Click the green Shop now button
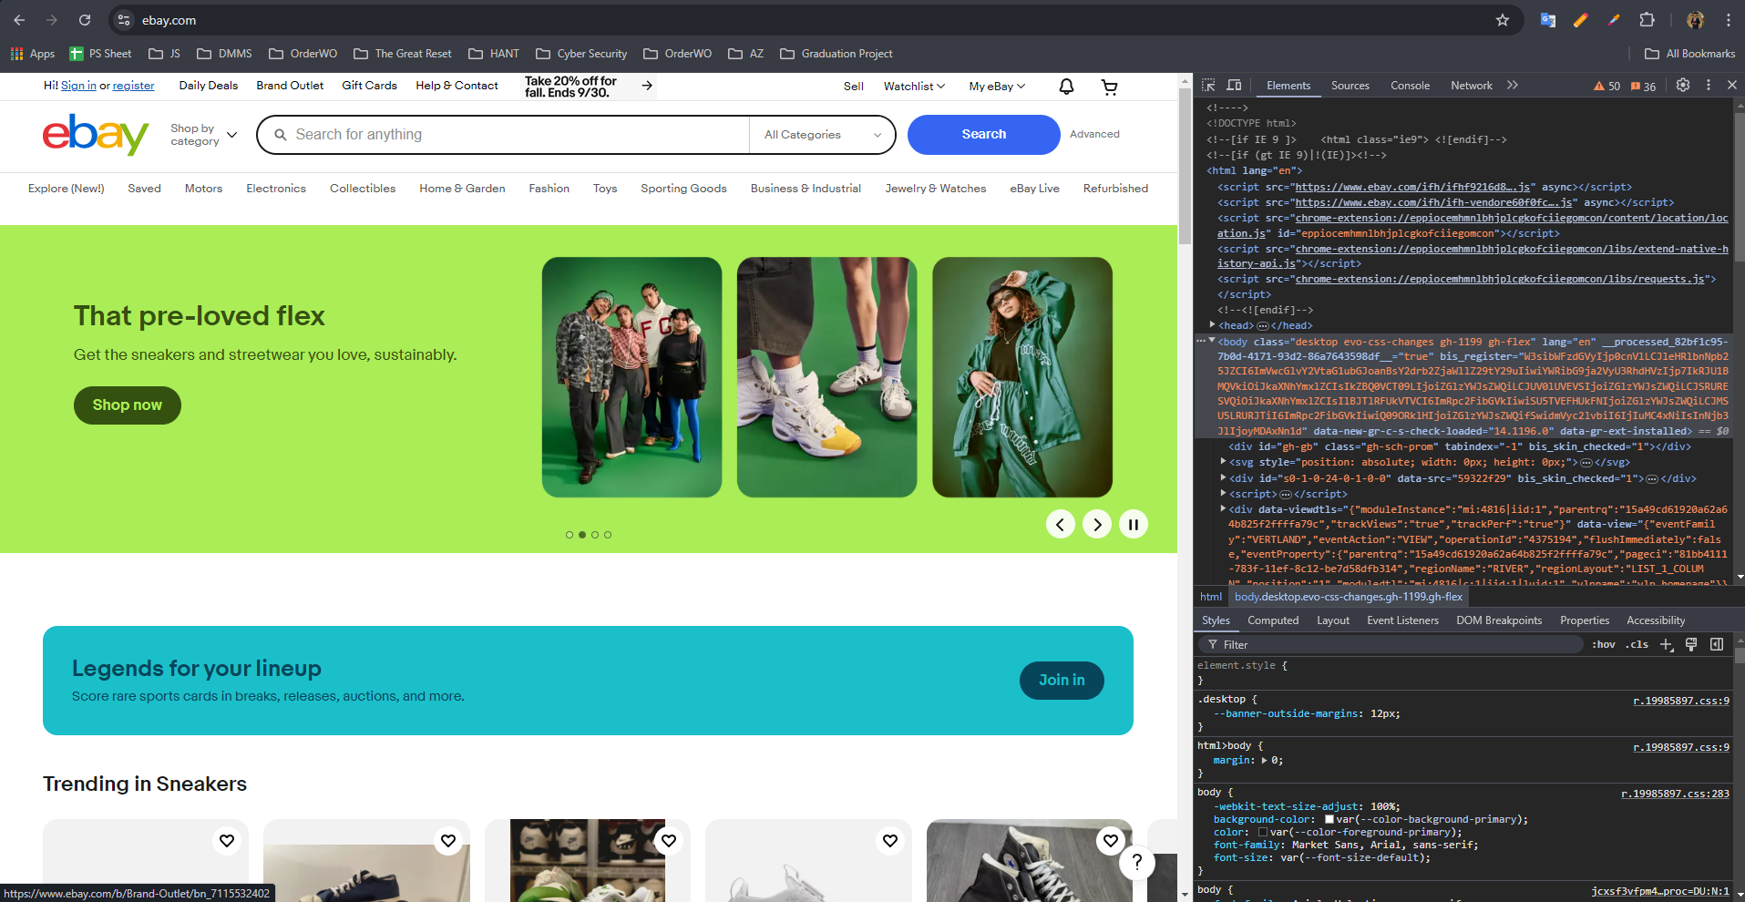Screen dimensions: 1745x902 click(x=128, y=405)
